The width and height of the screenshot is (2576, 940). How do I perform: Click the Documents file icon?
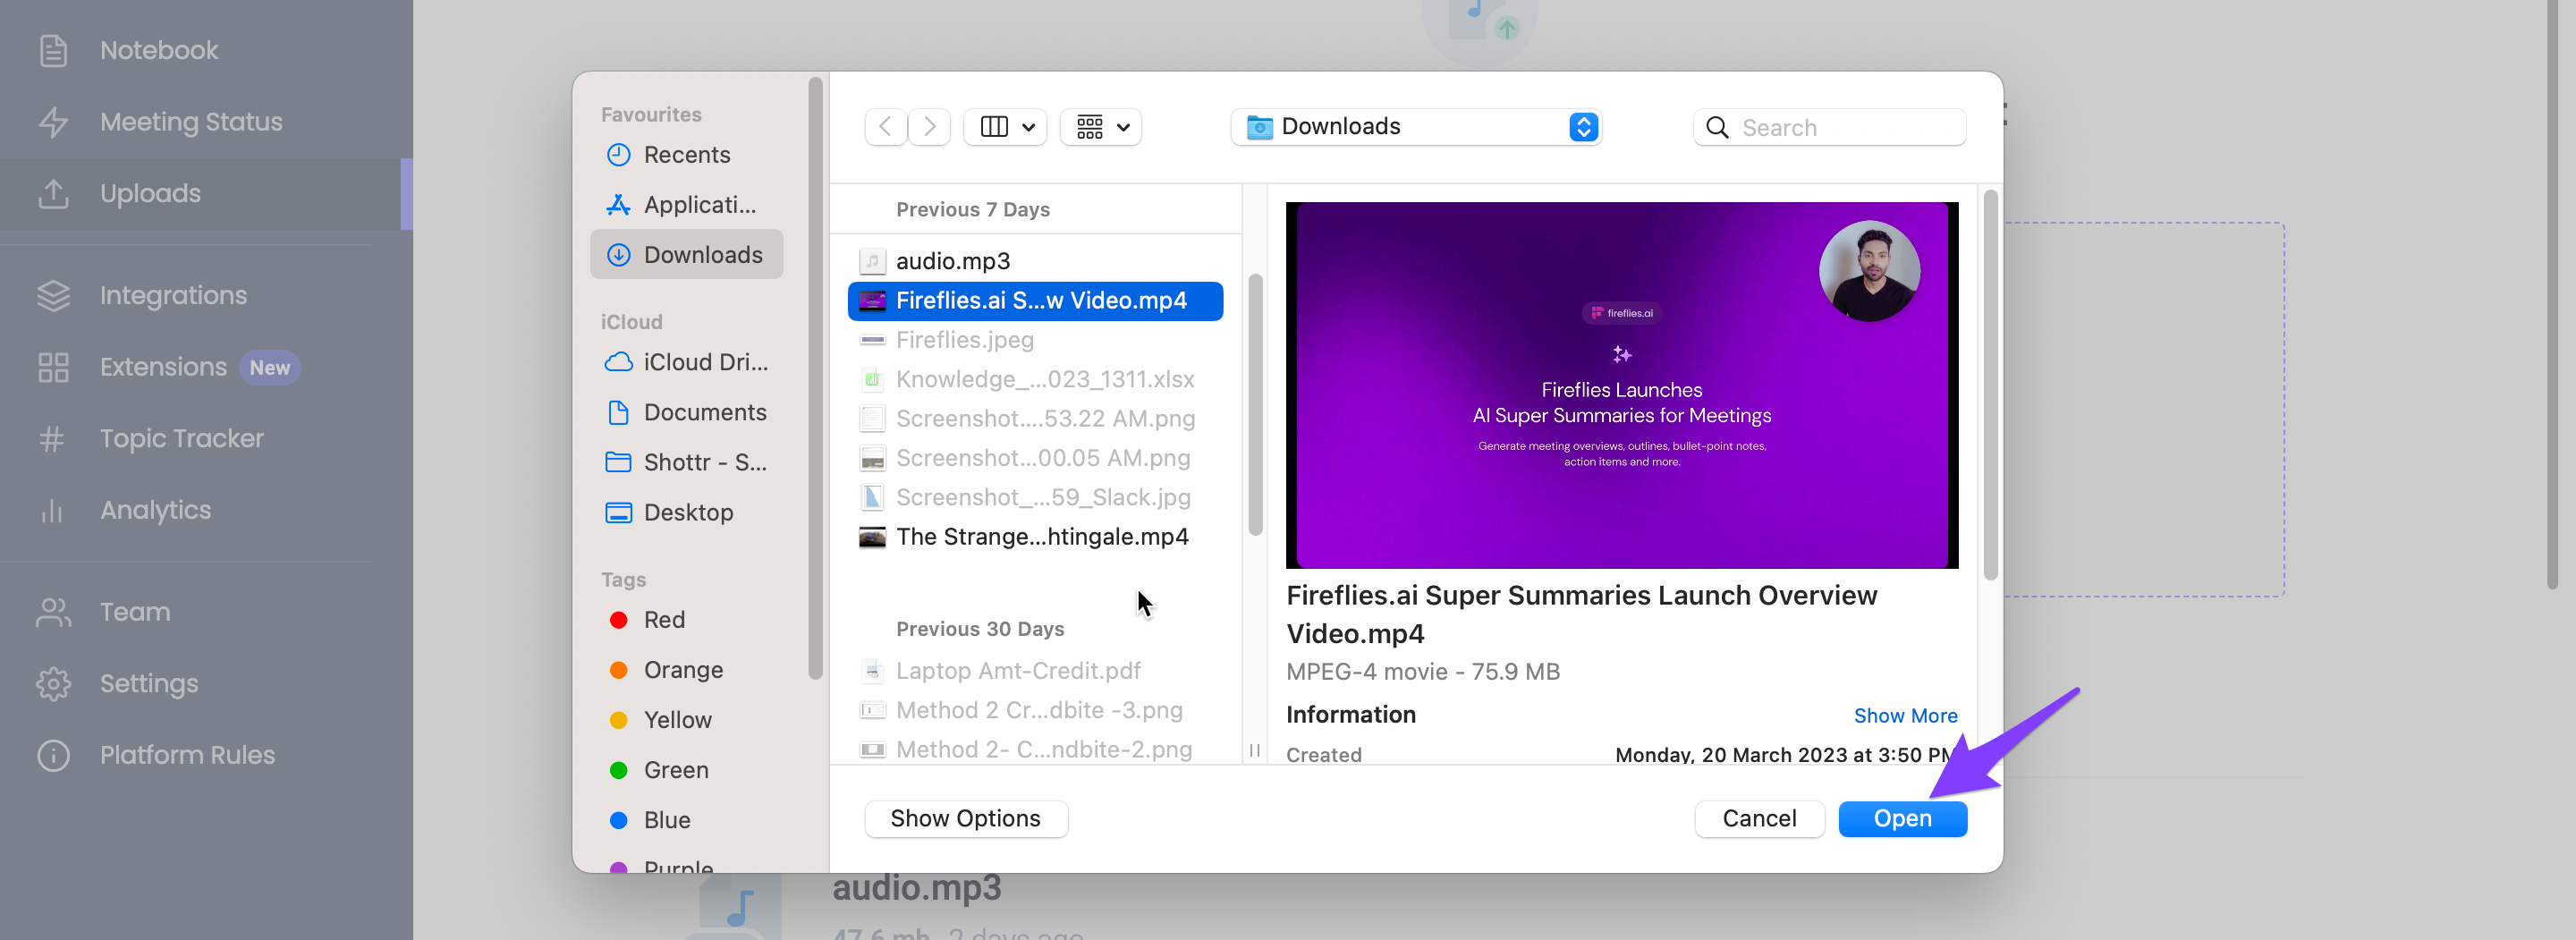(619, 412)
